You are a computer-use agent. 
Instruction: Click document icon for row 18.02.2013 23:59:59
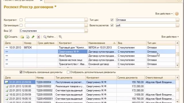click(x=7, y=95)
